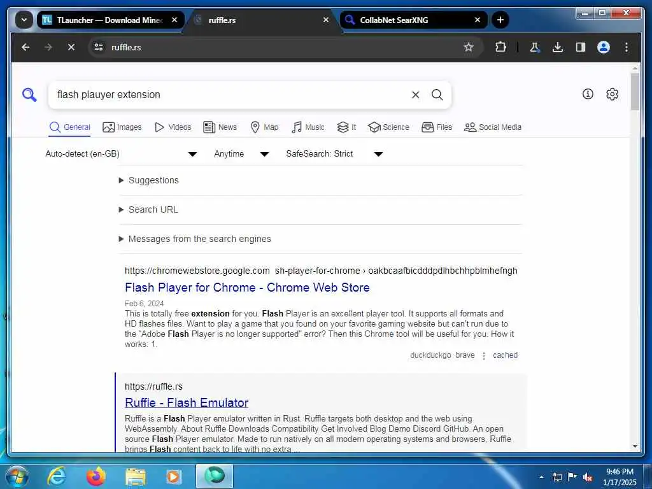The image size is (652, 489).
Task: Select the Map category
Action: tap(264, 127)
